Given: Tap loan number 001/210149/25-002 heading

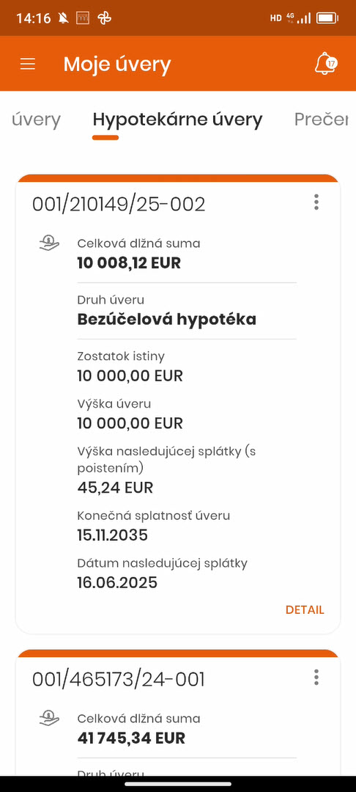Looking at the screenshot, I should pos(119,205).
